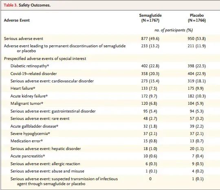
Task: Click the semaglutide value 877 (49.6)
Action: click(x=150, y=39)
